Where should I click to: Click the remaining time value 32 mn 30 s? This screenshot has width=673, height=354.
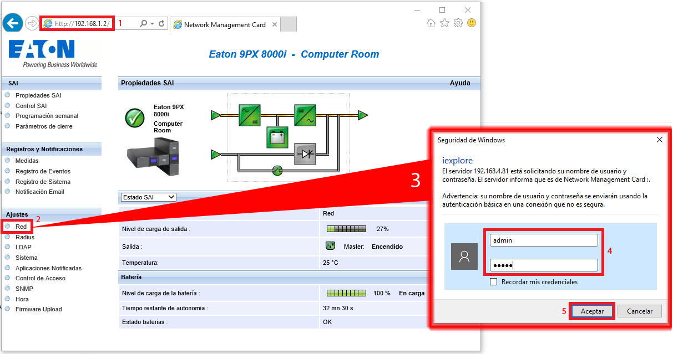(338, 308)
